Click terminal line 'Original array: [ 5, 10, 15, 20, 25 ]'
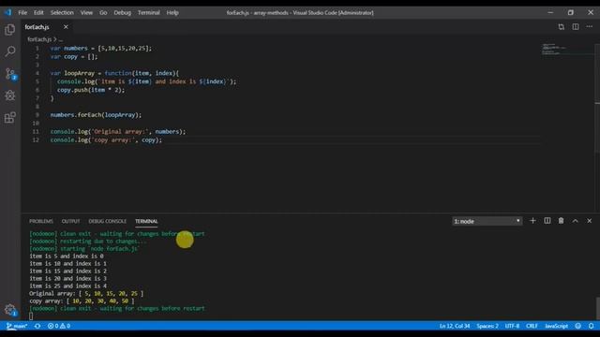 [86, 293]
